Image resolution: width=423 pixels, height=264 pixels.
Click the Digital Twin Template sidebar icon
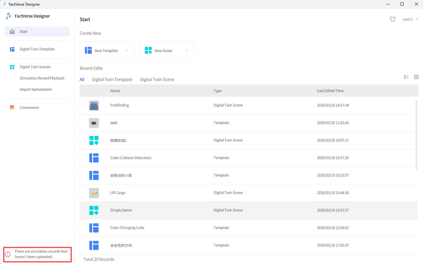point(12,49)
